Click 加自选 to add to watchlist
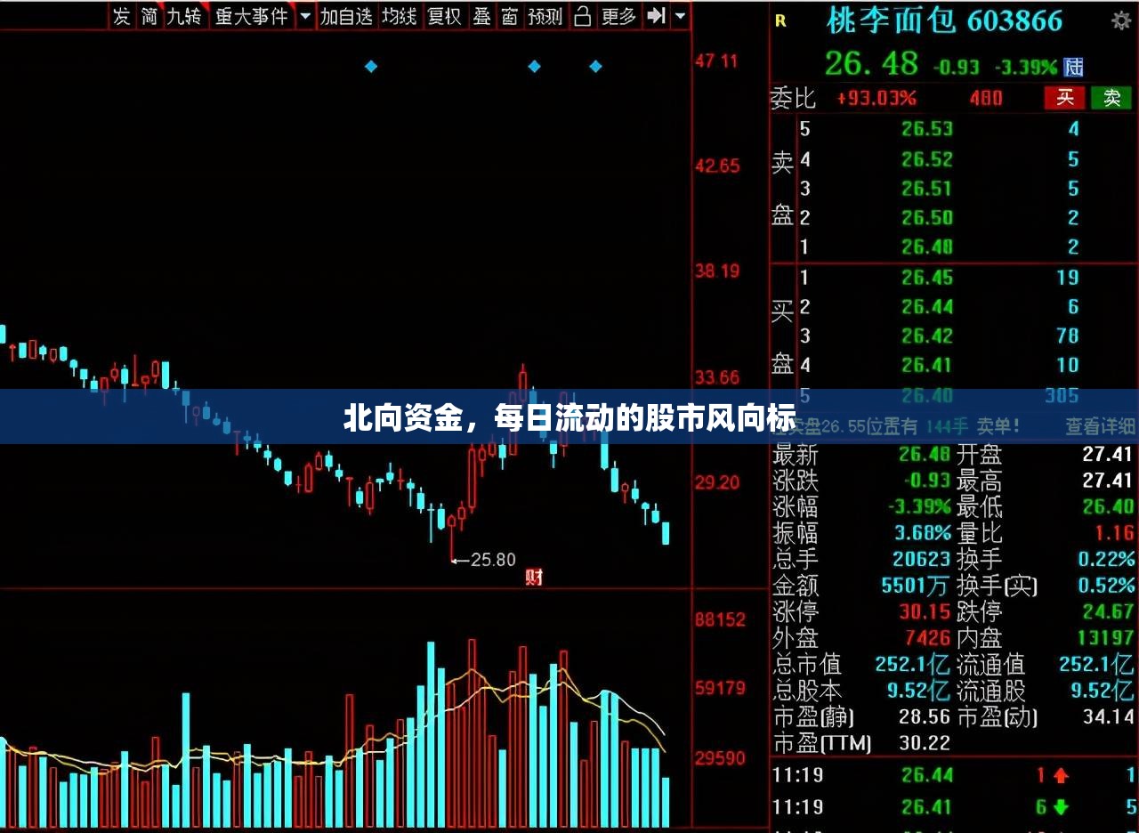This screenshot has height=833, width=1139. coord(346,15)
